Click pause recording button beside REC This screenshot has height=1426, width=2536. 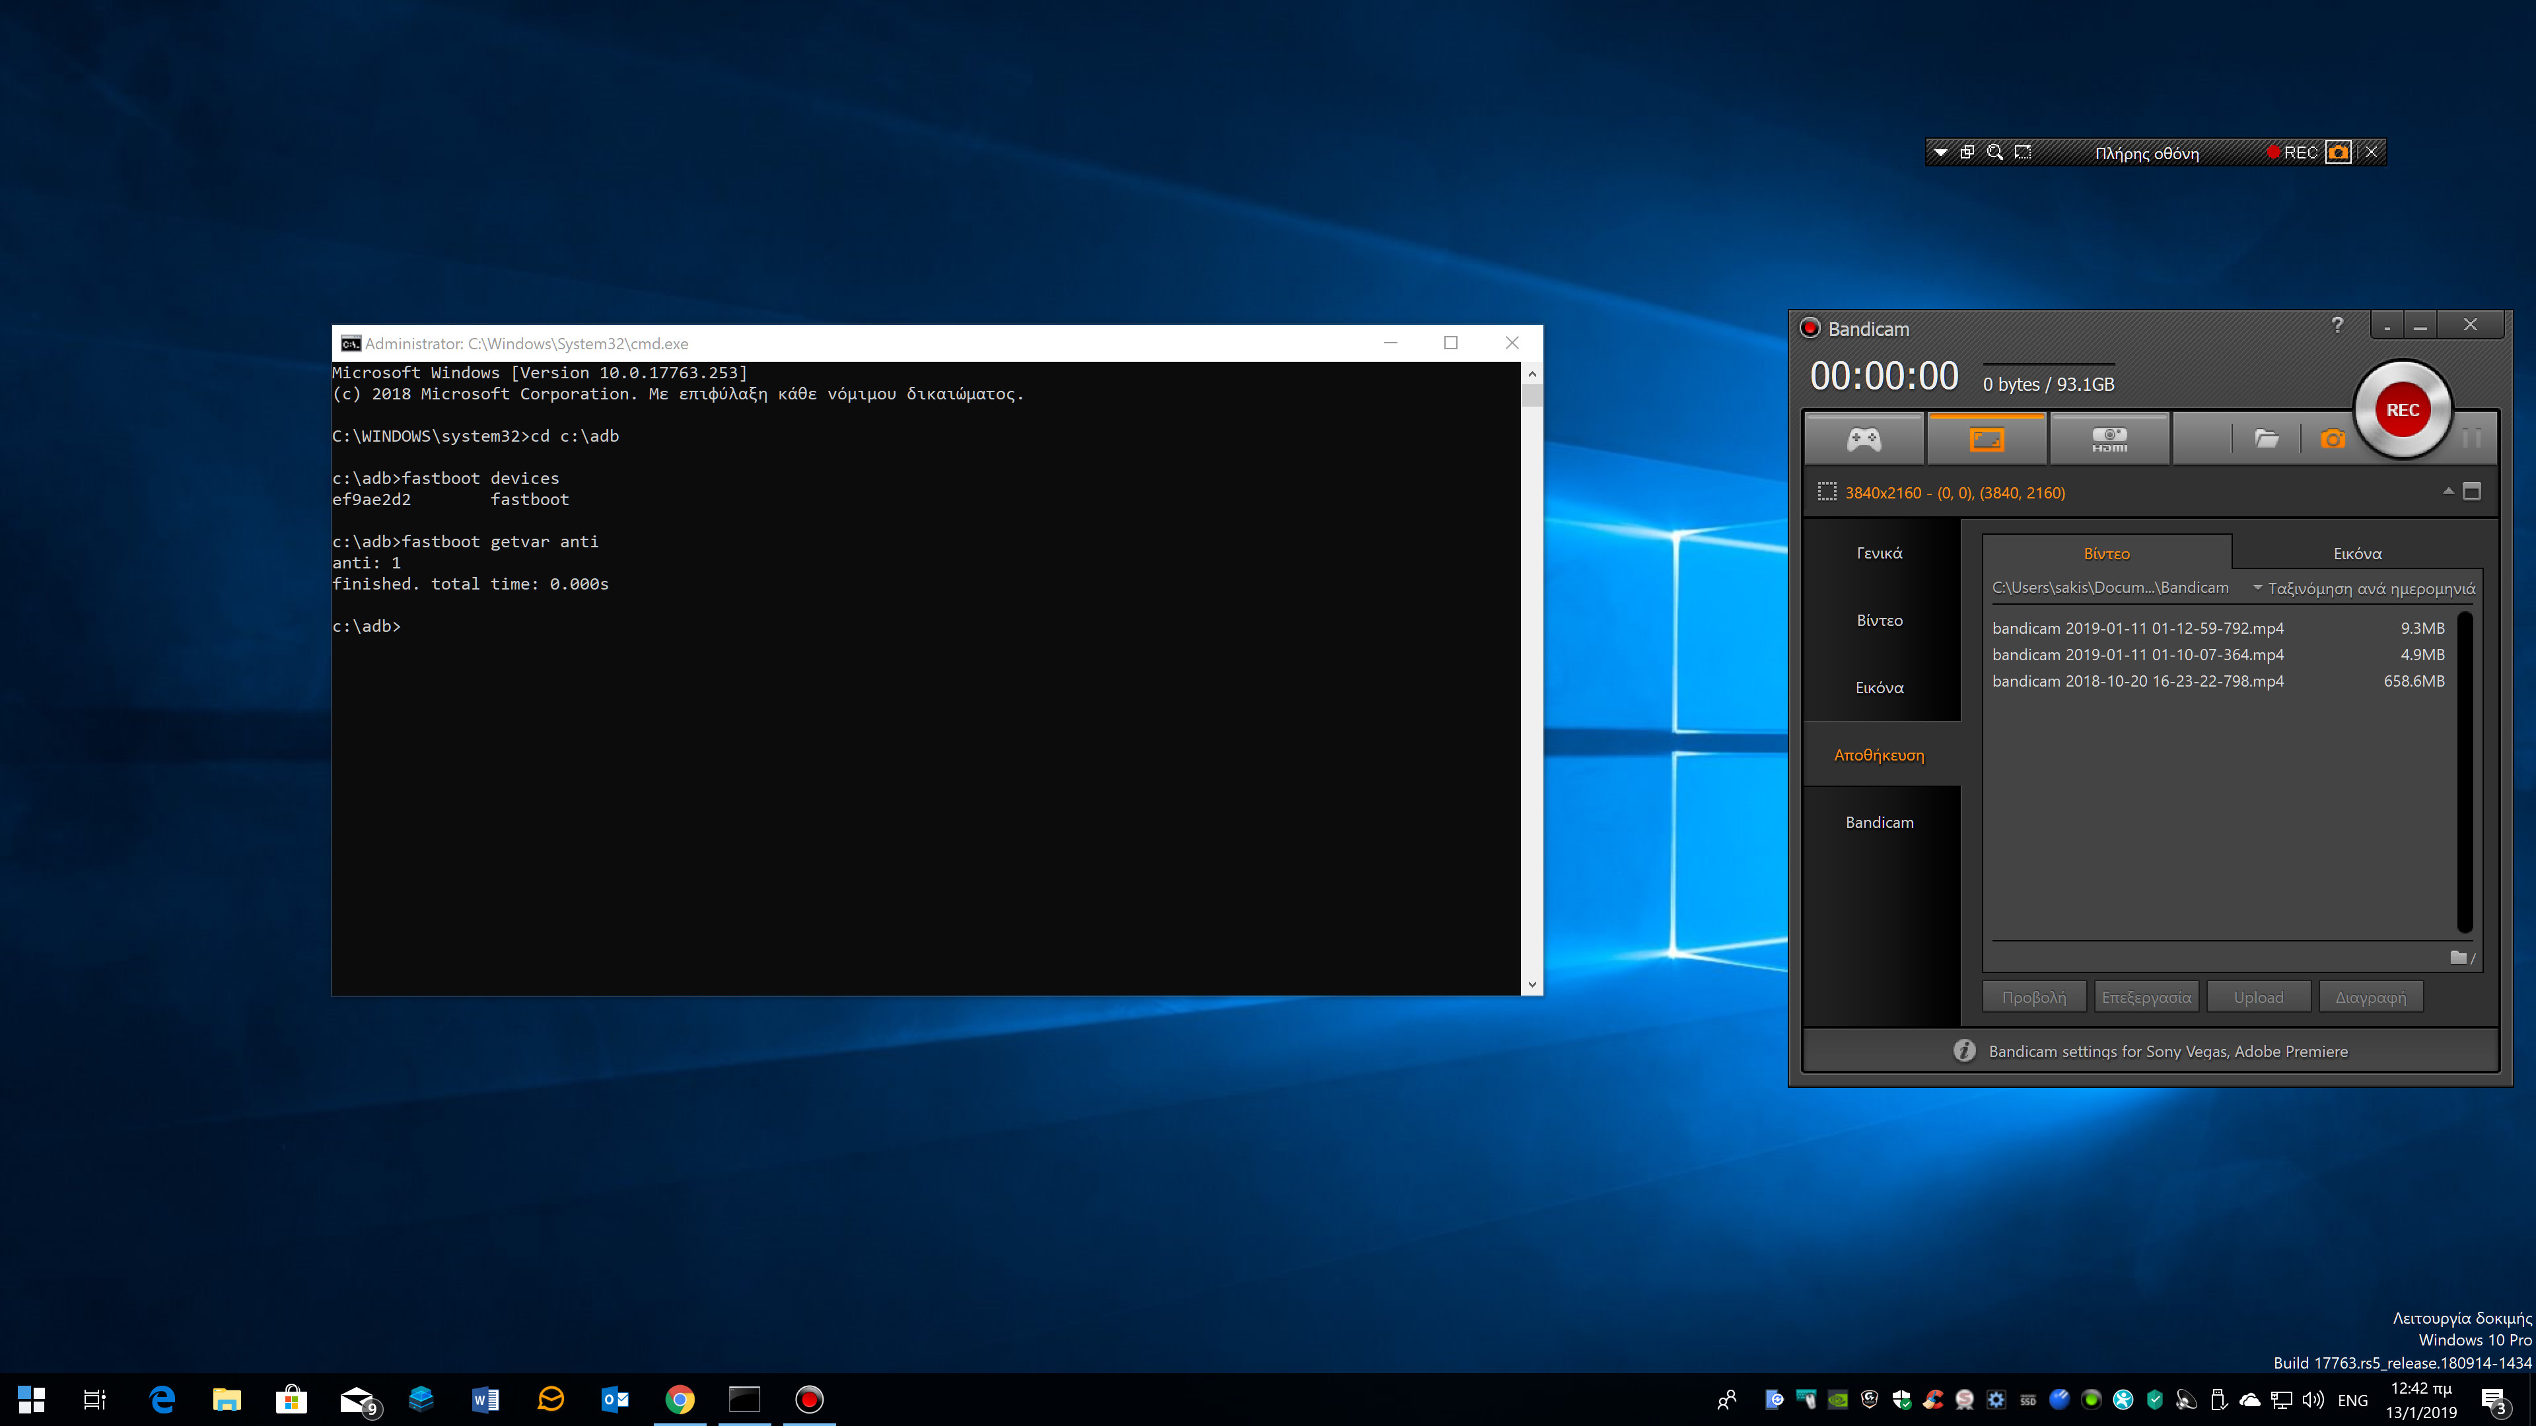tap(2471, 439)
